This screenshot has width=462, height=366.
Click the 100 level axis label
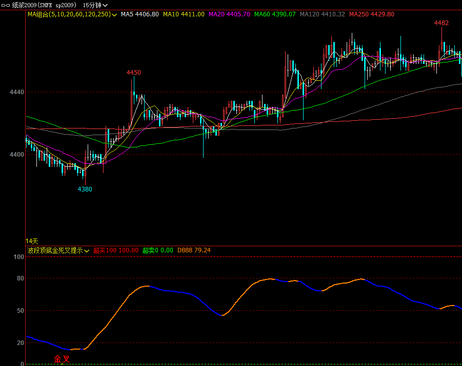tap(19, 257)
